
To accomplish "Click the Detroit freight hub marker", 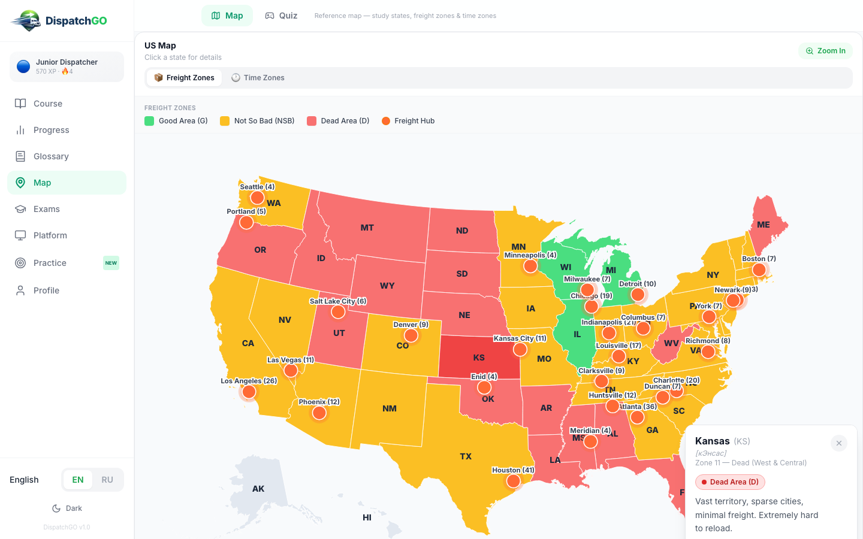I will (x=638, y=294).
